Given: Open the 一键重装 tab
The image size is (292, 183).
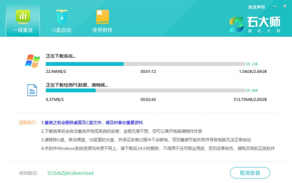Looking at the screenshot, I should pos(23,20).
